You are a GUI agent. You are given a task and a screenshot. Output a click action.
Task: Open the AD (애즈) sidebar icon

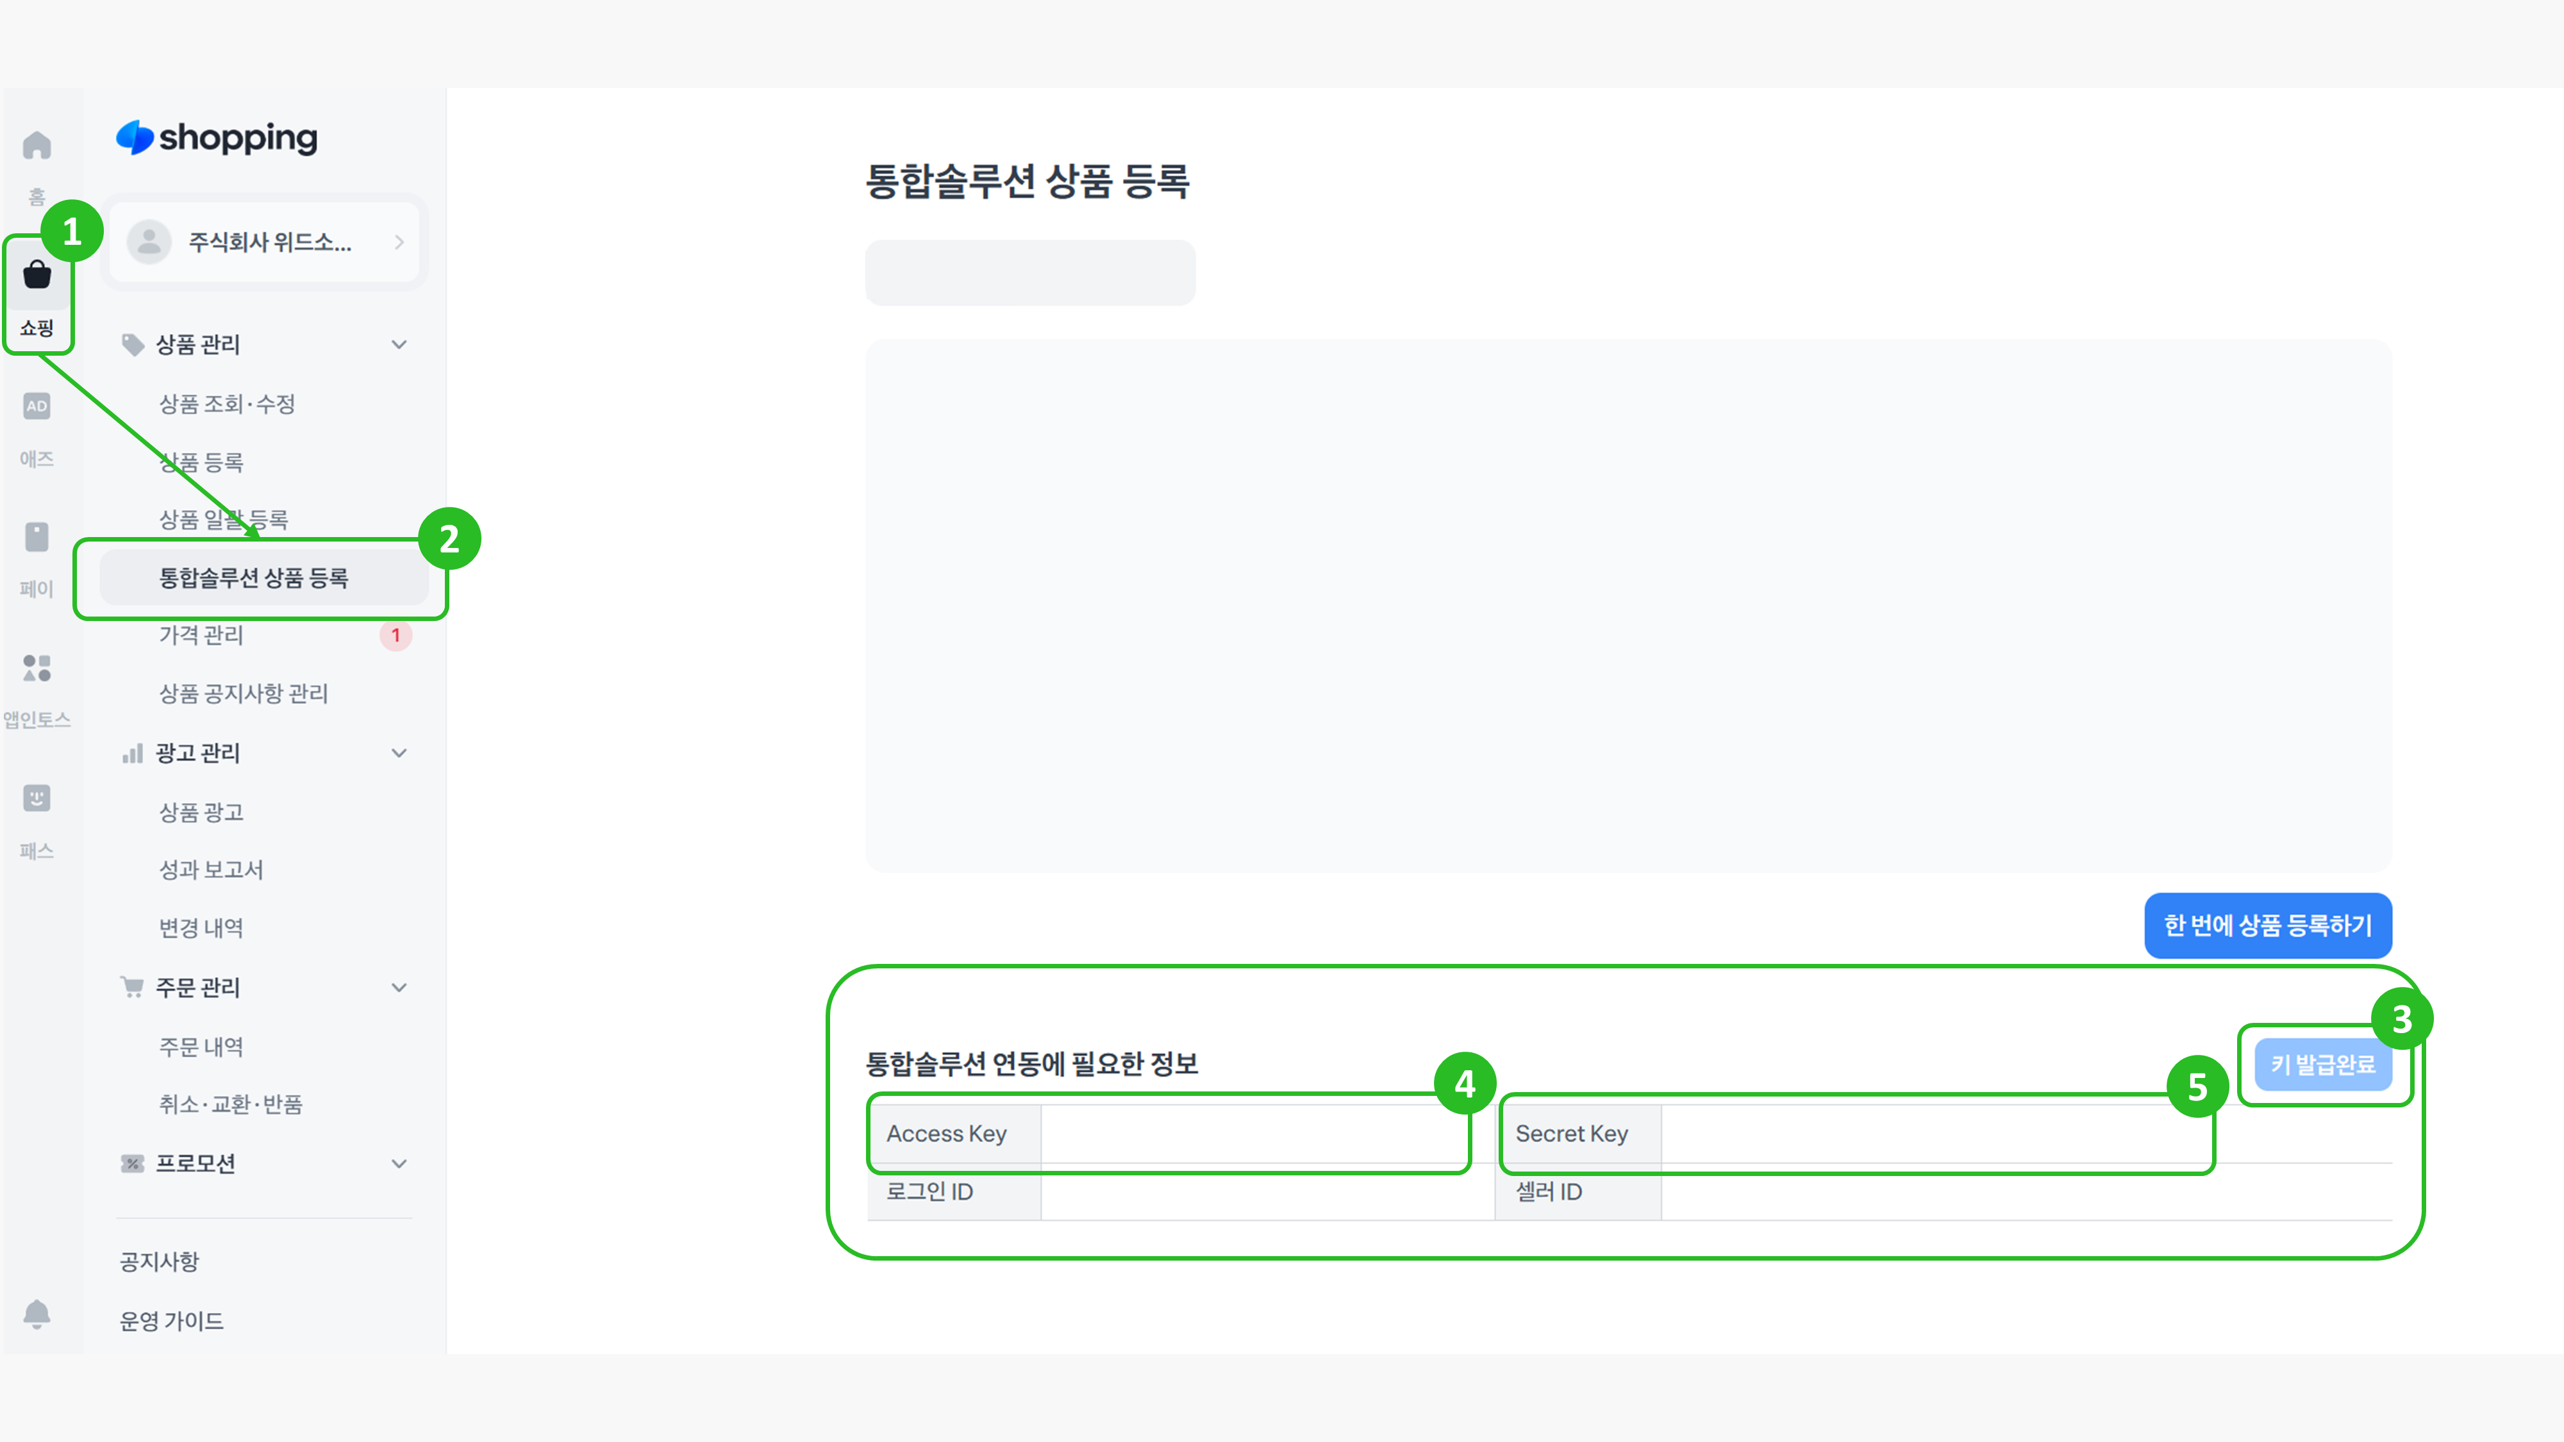point(37,406)
